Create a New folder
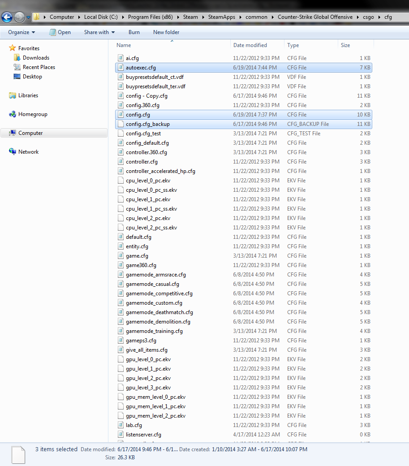Viewport: 409px width, 466px height. [x=166, y=32]
